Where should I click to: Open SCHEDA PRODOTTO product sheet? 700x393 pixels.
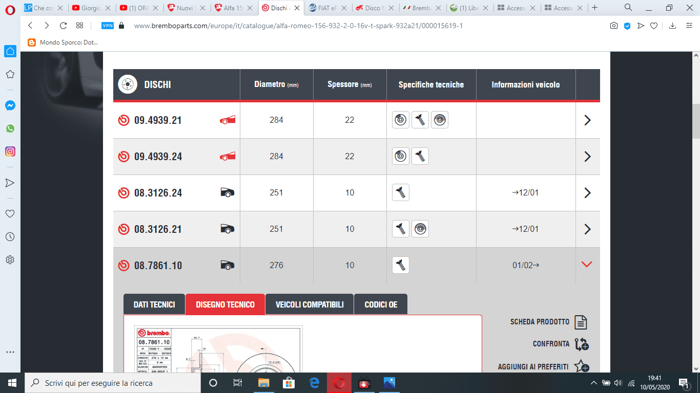click(548, 322)
